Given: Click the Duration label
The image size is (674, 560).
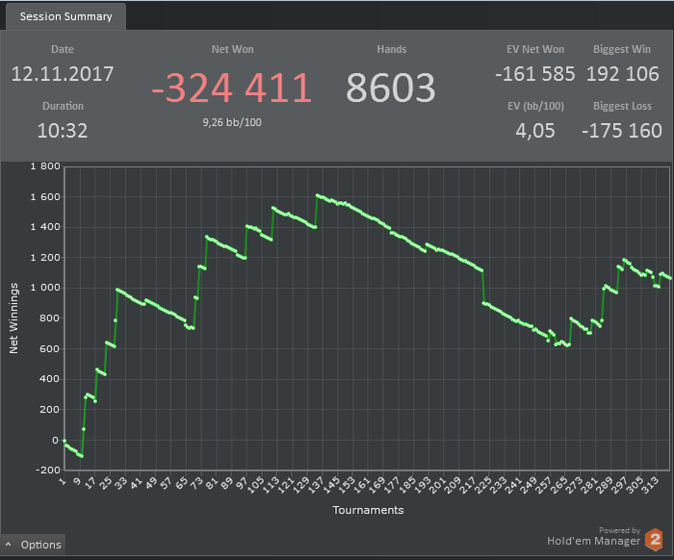Looking at the screenshot, I should point(63,106).
